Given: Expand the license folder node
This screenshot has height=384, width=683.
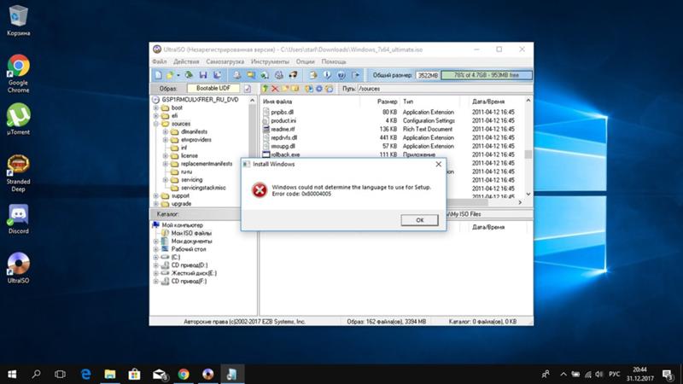Looking at the screenshot, I should pos(166,155).
